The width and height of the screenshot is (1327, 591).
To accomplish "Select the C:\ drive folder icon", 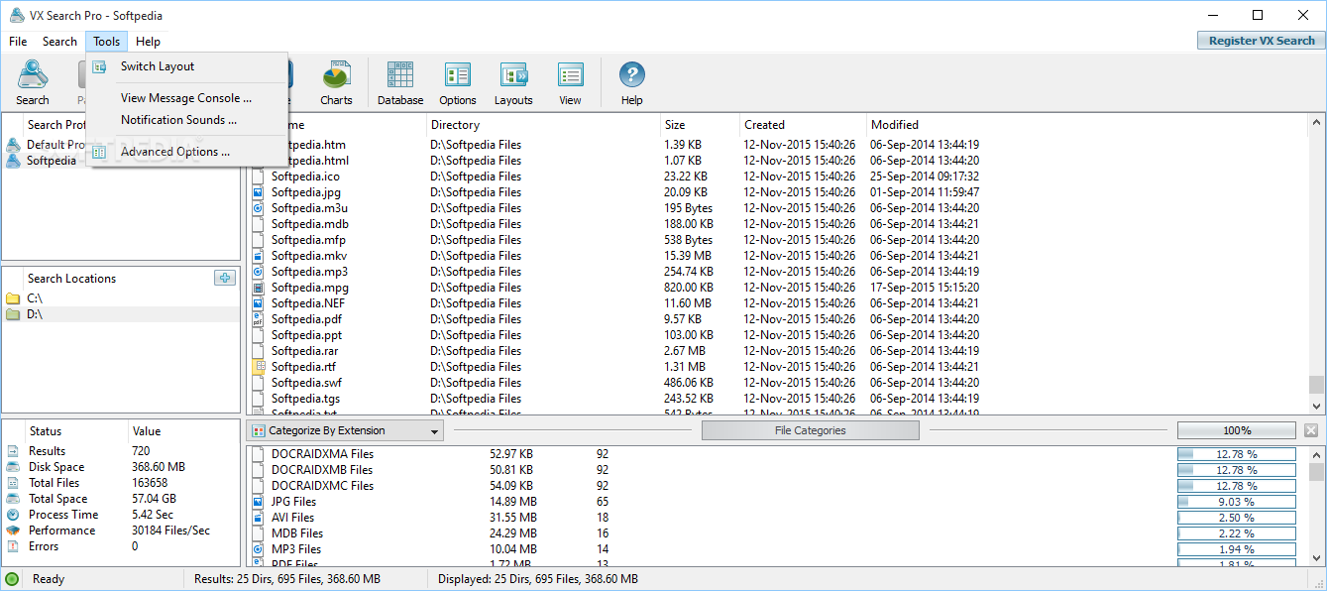I will [x=13, y=298].
